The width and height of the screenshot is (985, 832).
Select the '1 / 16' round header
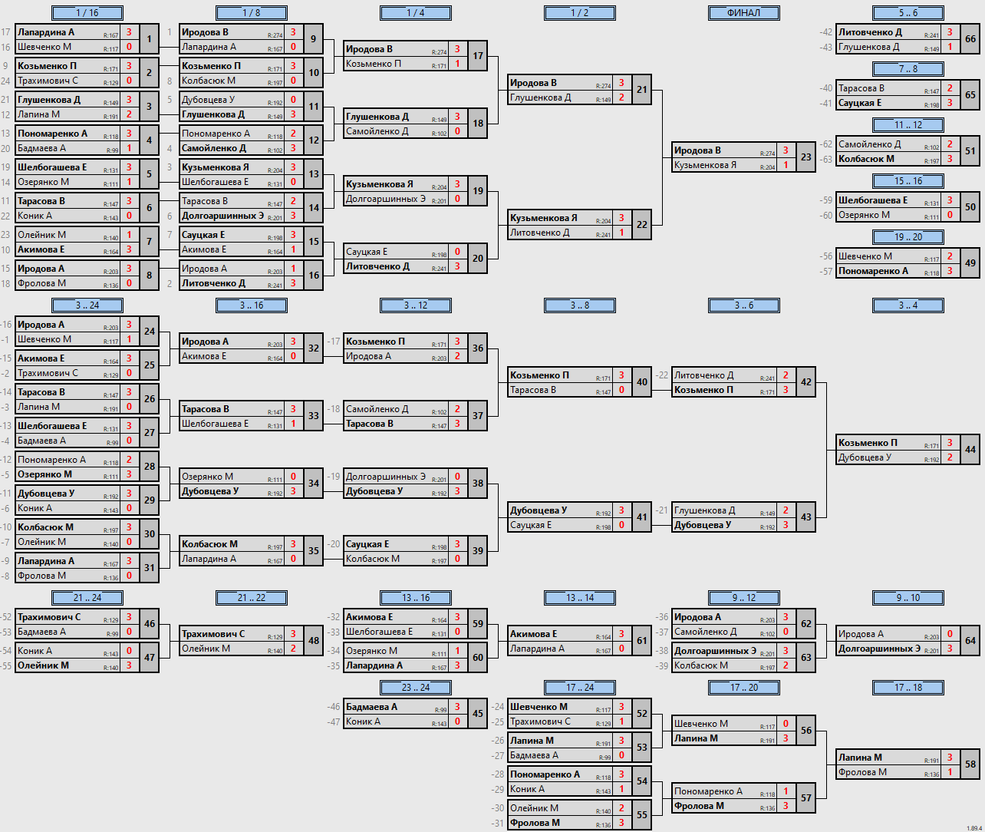(87, 13)
